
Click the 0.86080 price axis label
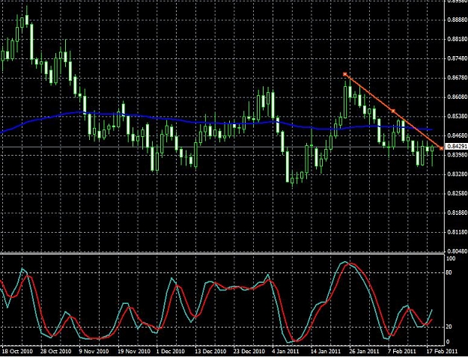(458, 97)
